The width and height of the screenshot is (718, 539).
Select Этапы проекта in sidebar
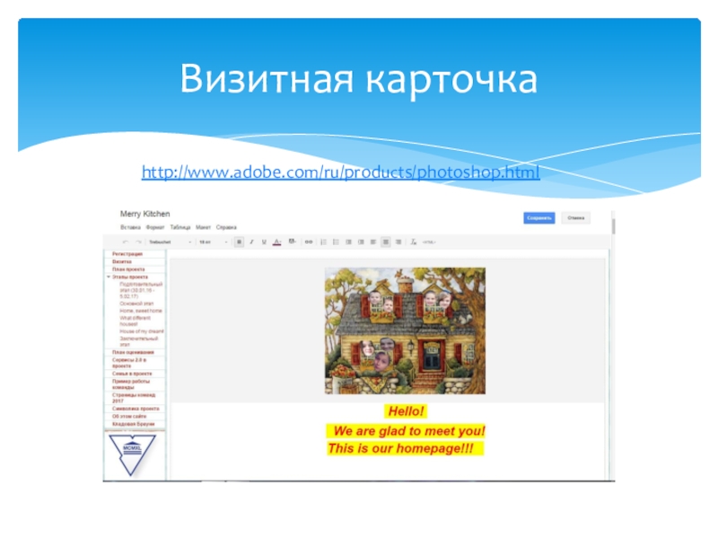[130, 277]
